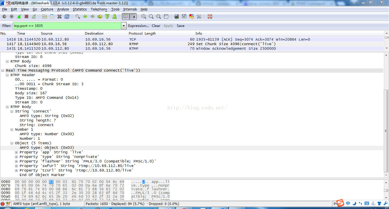
Task: Open the display filter history dropdown
Action: tap(124, 26)
